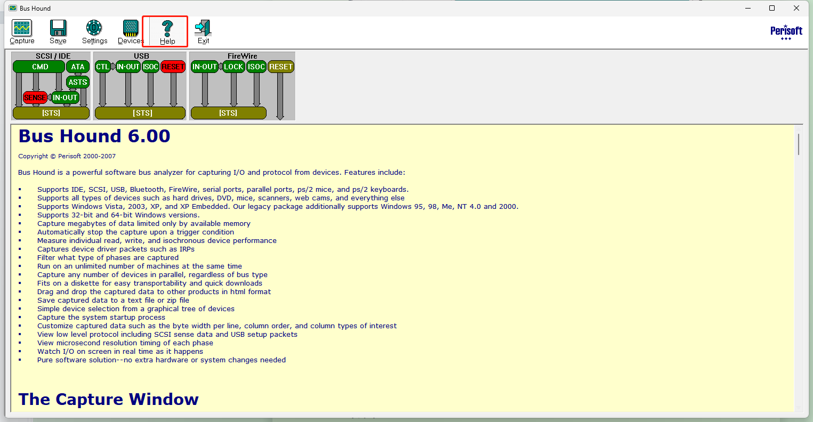Close the Bus Hound window
This screenshot has height=422, width=813.
(x=796, y=8)
